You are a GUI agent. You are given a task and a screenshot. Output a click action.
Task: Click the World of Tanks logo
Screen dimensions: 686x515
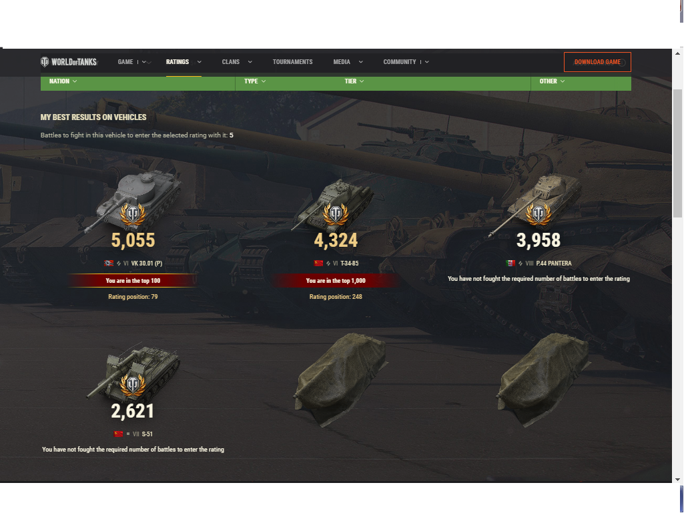point(69,61)
